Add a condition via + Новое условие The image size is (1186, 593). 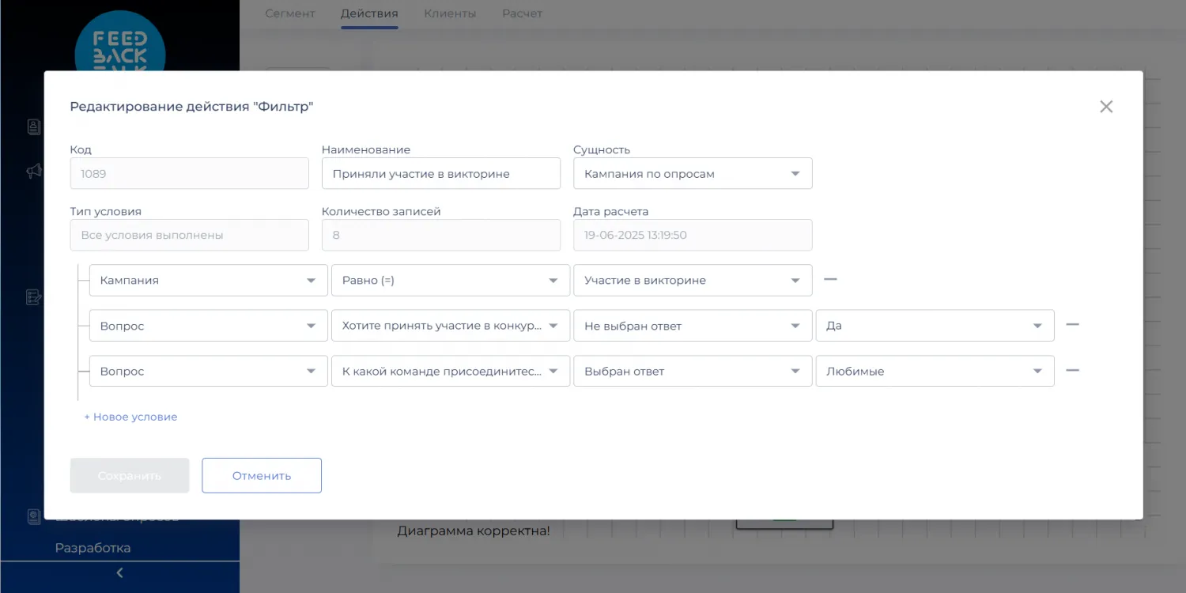point(130,417)
